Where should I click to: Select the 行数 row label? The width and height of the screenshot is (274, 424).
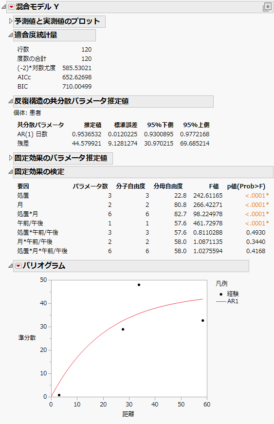click(23, 50)
